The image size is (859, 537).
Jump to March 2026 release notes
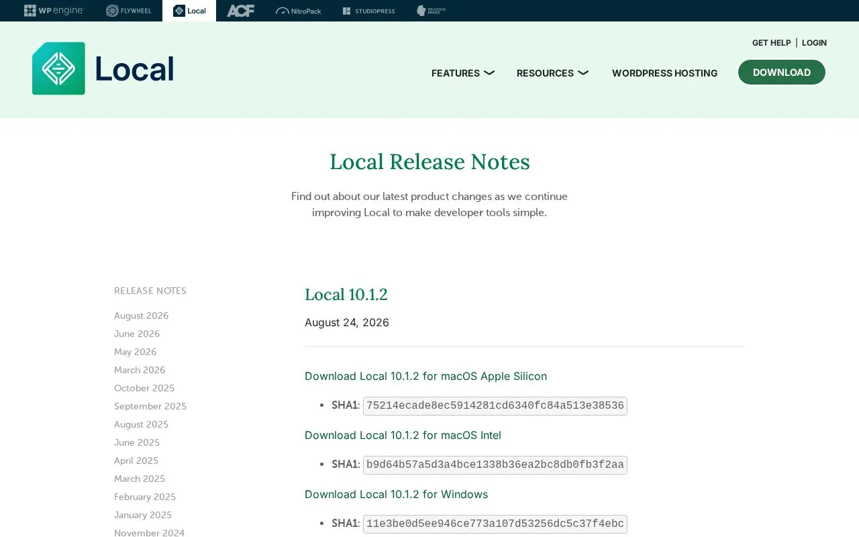click(x=140, y=370)
